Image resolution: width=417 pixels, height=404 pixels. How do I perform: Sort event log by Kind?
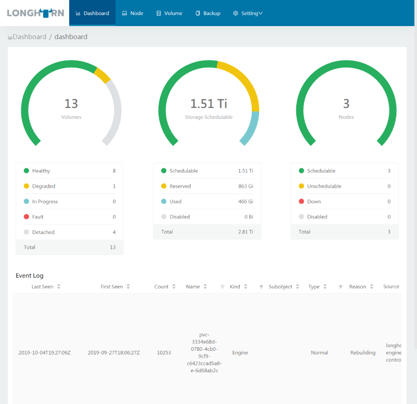coord(246,286)
